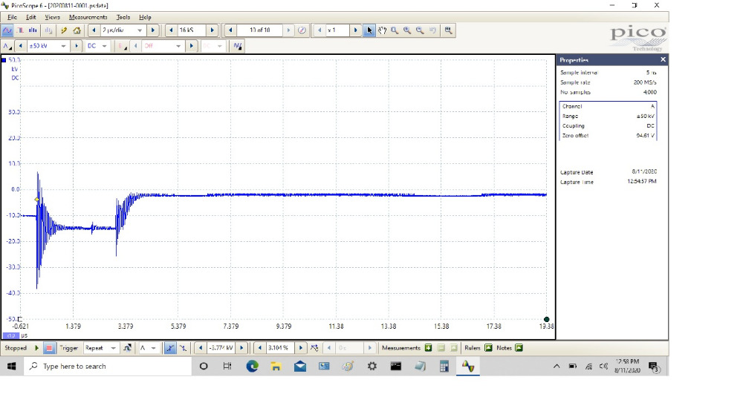Open the Help menu
This screenshot has width=743, height=417.
pyautogui.click(x=145, y=17)
